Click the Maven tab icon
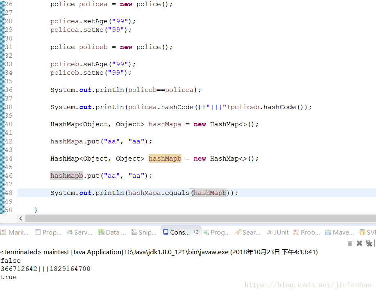Screen dimensions: 376x293 [328, 232]
